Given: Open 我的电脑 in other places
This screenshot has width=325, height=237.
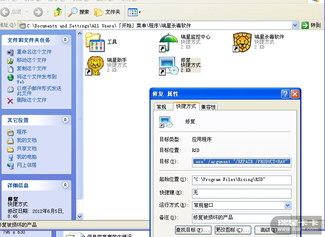Looking at the screenshot, I should [x=27, y=157].
